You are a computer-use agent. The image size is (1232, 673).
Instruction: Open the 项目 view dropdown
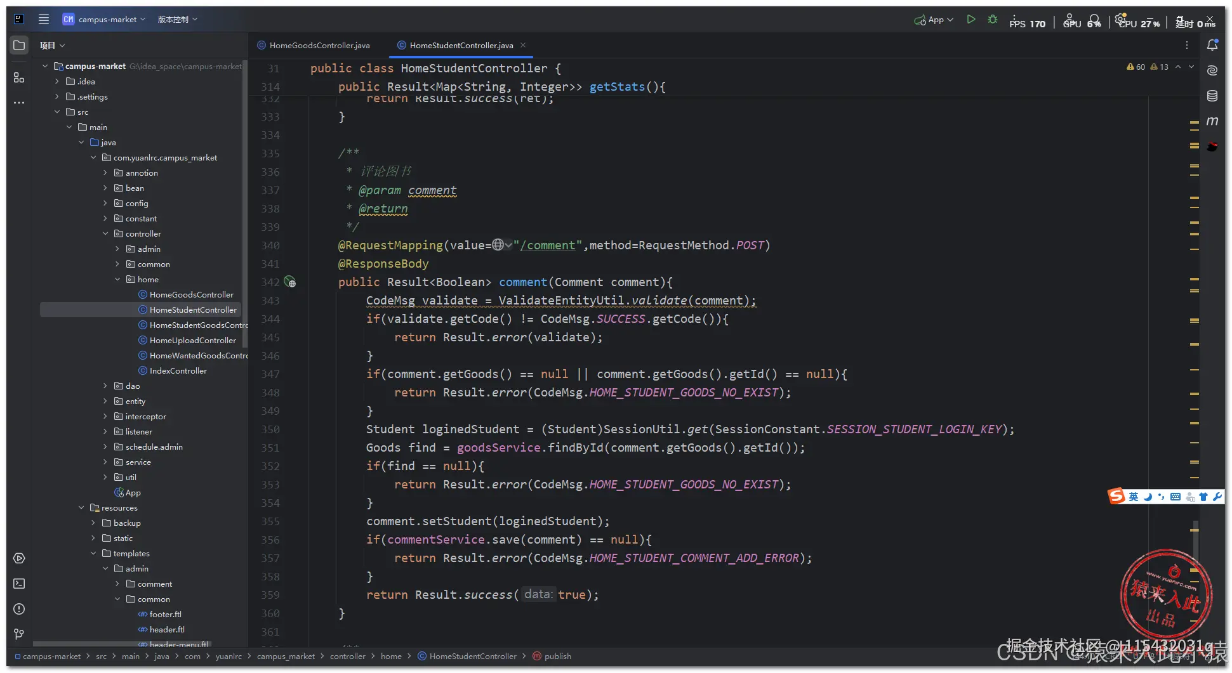click(53, 45)
